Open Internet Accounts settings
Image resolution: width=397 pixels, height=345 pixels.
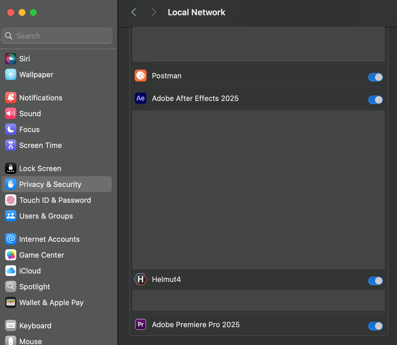tap(49, 239)
